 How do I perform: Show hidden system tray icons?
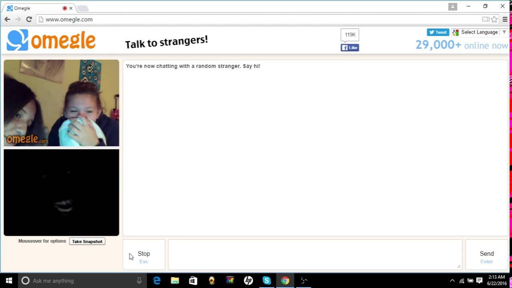[452, 280]
